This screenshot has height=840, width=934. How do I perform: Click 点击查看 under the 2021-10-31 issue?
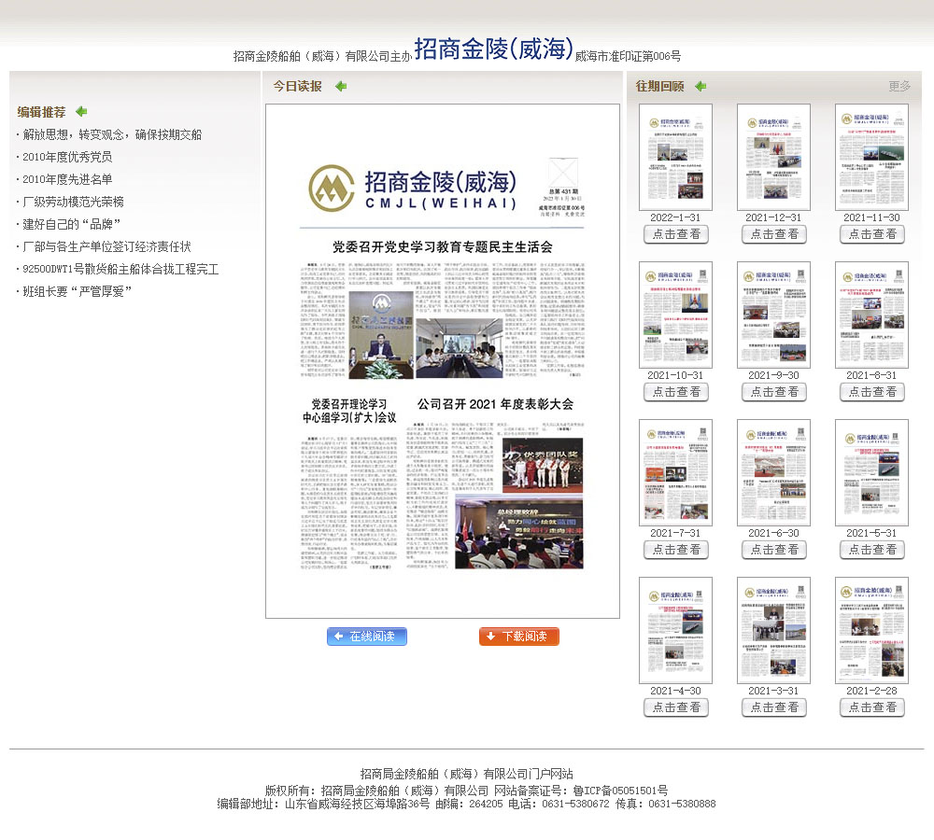click(676, 392)
